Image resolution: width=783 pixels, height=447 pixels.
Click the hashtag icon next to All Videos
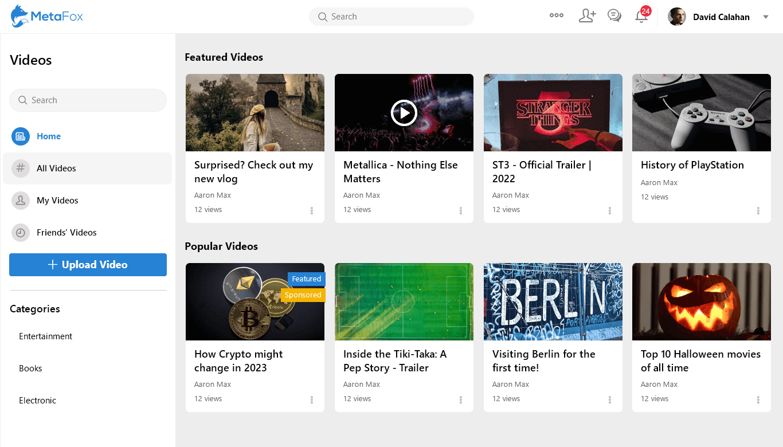tap(21, 168)
